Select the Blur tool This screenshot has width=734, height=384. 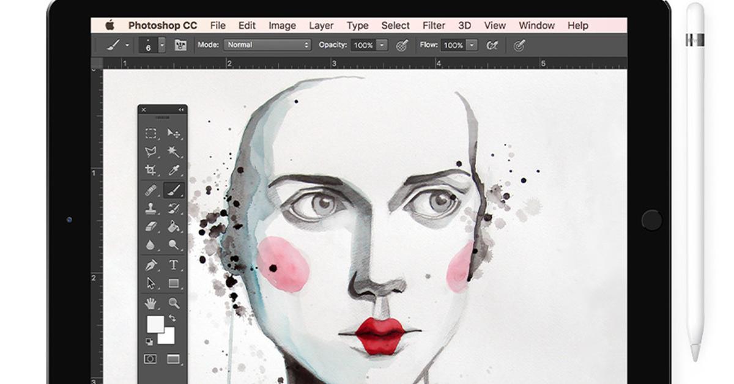coord(150,245)
